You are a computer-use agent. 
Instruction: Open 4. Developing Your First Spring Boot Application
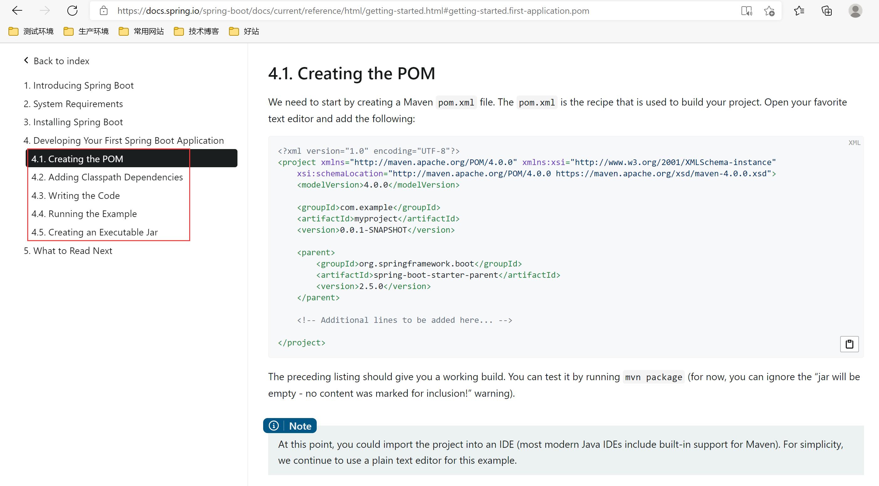(123, 141)
